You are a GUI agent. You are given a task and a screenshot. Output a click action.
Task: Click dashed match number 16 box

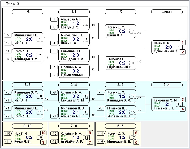[x=179, y=104]
